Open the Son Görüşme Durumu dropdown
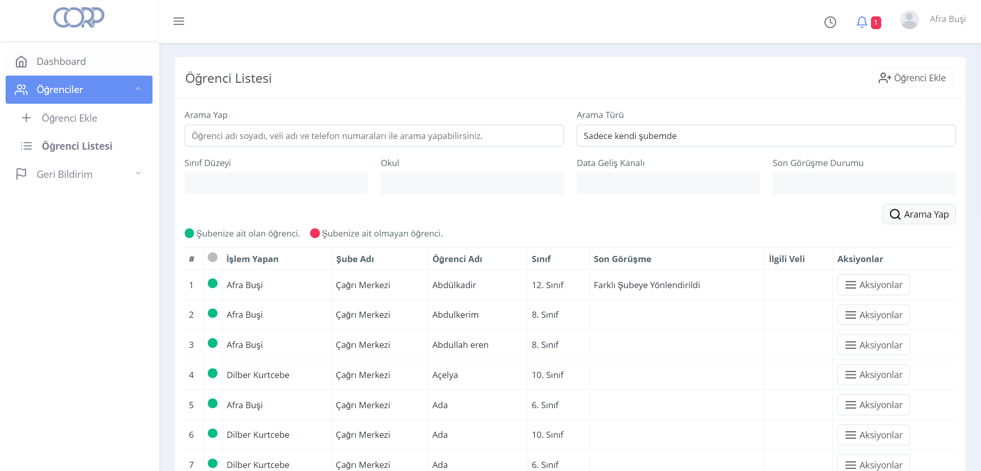 (x=864, y=183)
